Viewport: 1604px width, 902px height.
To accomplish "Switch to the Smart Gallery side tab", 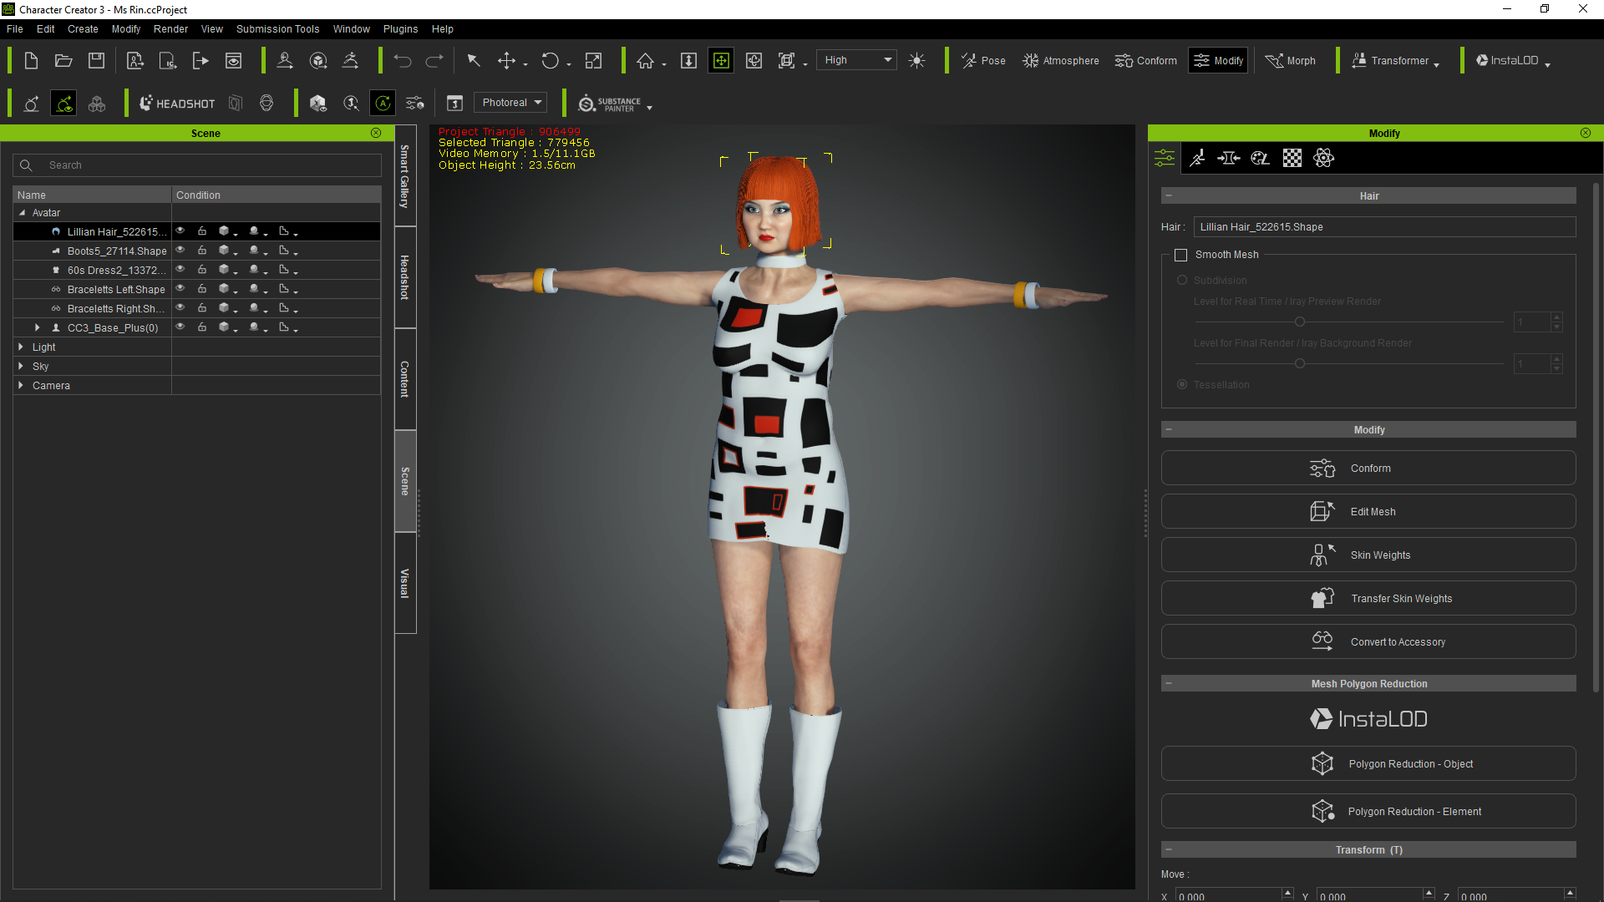I will [405, 176].
